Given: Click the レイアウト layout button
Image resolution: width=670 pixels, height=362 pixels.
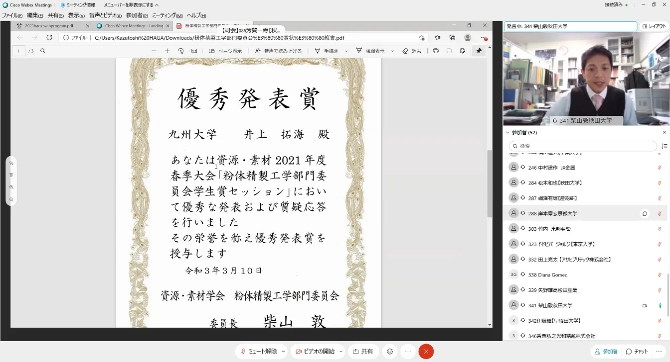Looking at the screenshot, I should (654, 26).
